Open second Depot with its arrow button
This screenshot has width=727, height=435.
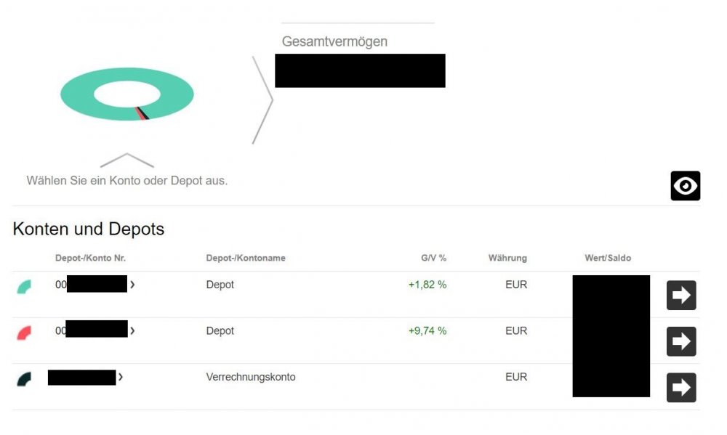681,341
